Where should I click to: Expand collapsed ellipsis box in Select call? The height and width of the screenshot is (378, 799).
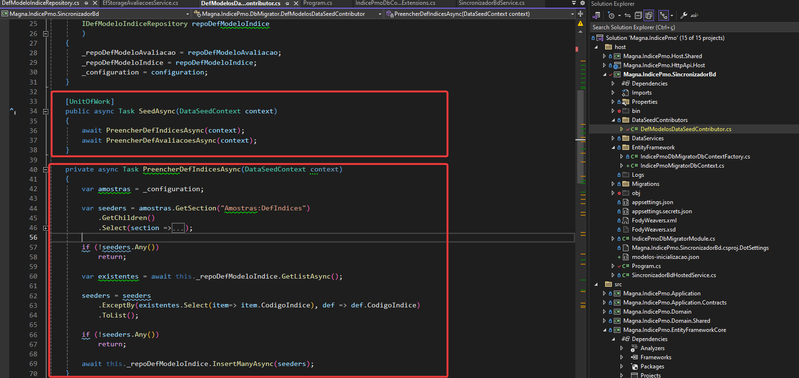[178, 228]
